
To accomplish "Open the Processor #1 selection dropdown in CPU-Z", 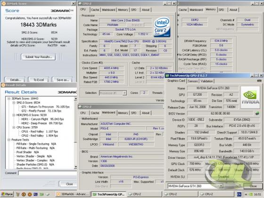I will (x=124, y=93).
